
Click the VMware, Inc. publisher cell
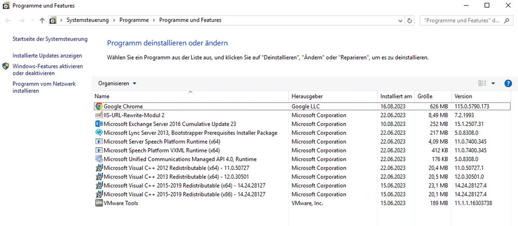click(307, 203)
